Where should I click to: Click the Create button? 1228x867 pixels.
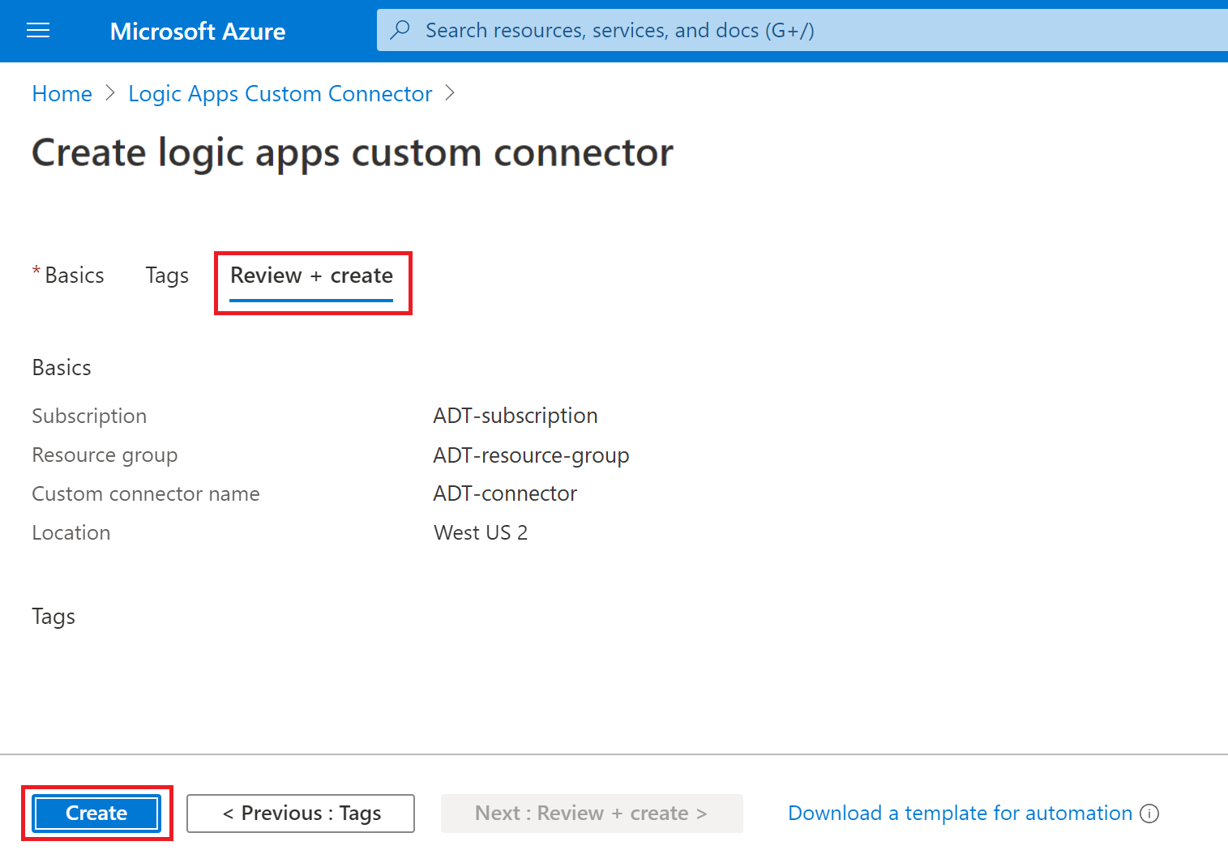[x=96, y=813]
